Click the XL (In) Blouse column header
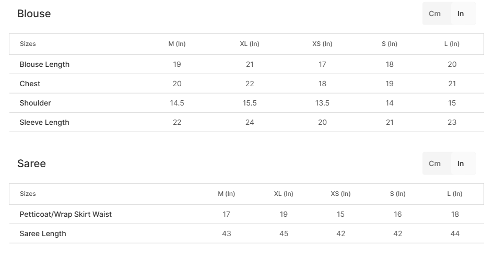The height and width of the screenshot is (257, 494). click(250, 44)
